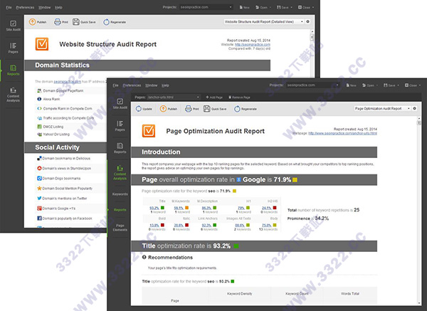
Task: Open Content Analysis in back window sidebar
Action: [13, 94]
